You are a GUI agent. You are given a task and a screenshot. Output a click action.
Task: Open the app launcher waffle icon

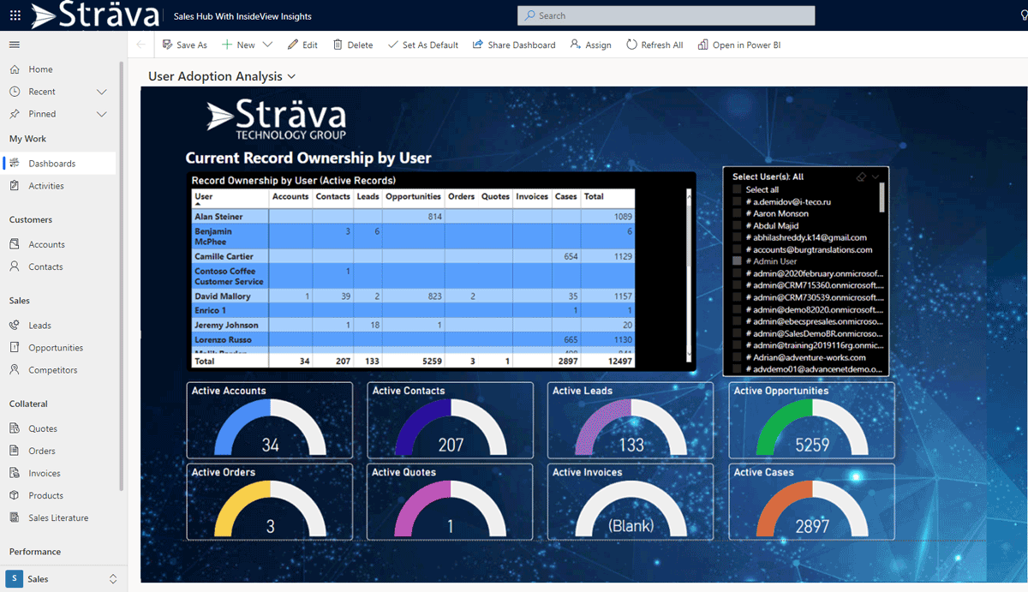pos(15,15)
